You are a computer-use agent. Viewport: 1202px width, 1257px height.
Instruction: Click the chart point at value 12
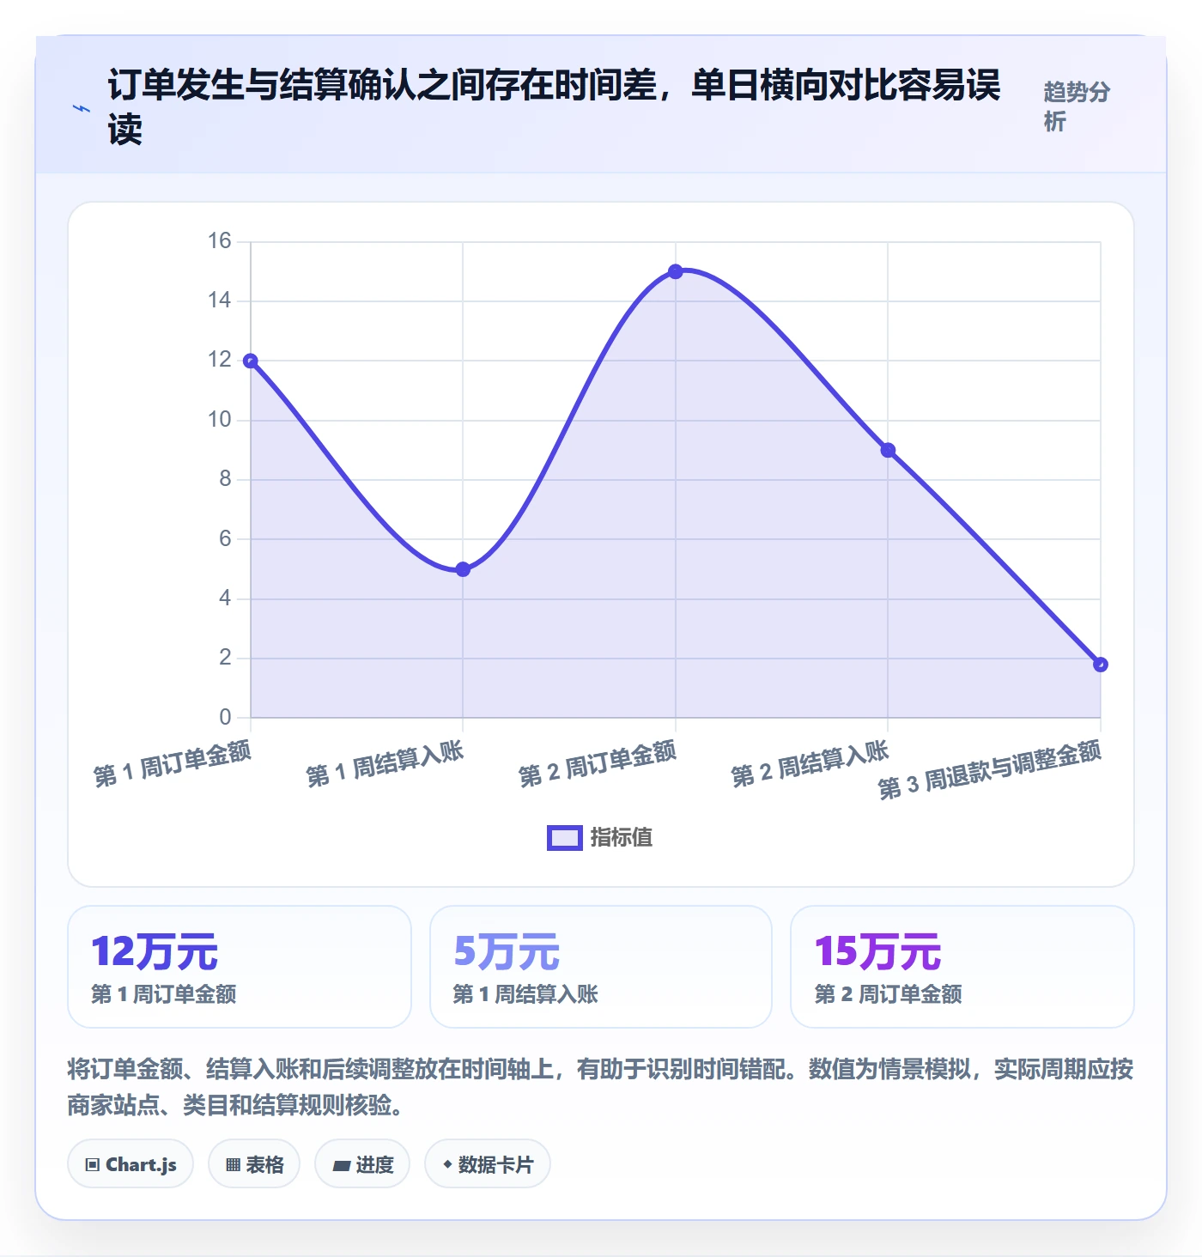[x=251, y=361]
